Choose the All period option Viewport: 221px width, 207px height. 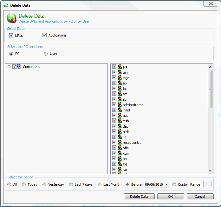[x=9, y=184]
